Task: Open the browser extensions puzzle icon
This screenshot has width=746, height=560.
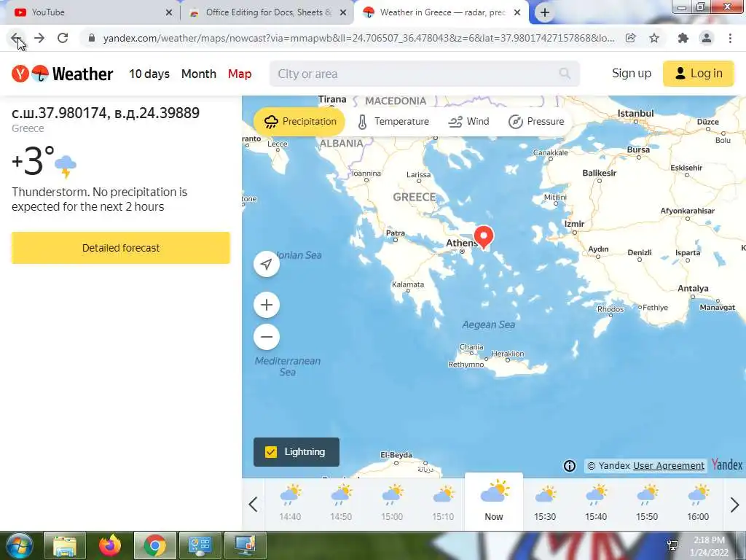Action: click(683, 38)
